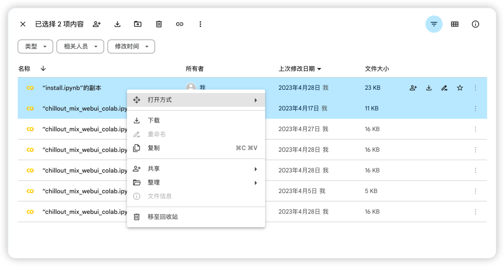
Task: Choose 下载 in context menu
Action: pos(196,120)
